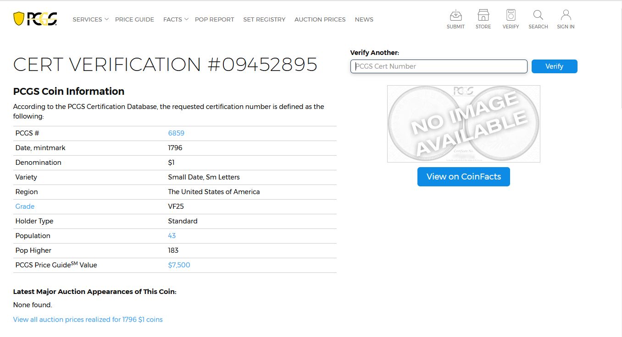Click the Grade link in table
This screenshot has width=622, height=337.
pos(25,207)
